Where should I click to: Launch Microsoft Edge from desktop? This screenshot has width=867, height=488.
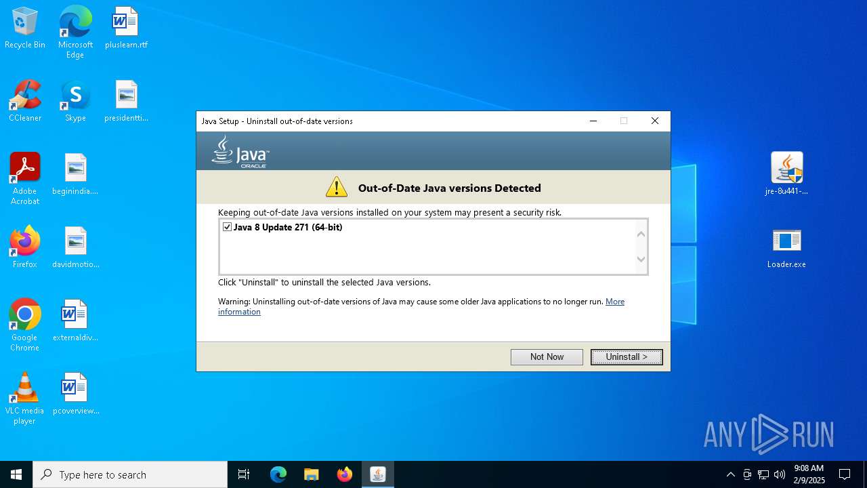tap(75, 32)
